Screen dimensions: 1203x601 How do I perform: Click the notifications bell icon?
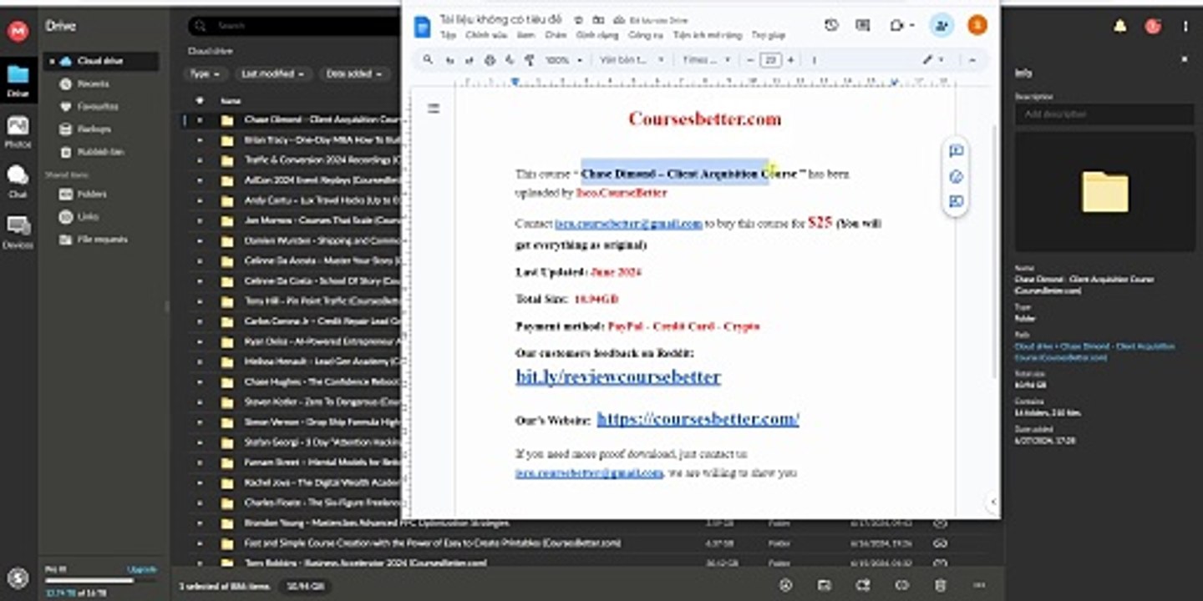point(1119,26)
